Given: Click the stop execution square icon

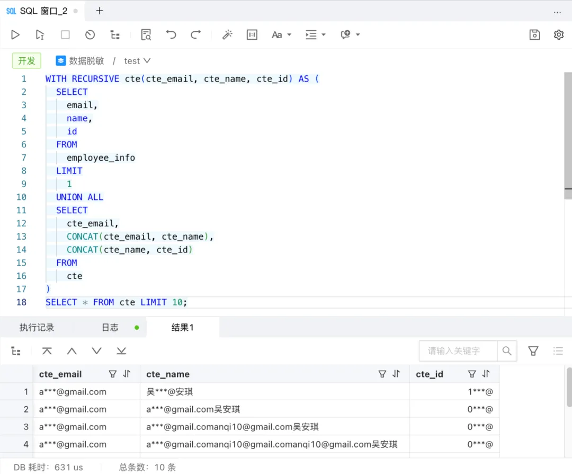Looking at the screenshot, I should pos(65,34).
